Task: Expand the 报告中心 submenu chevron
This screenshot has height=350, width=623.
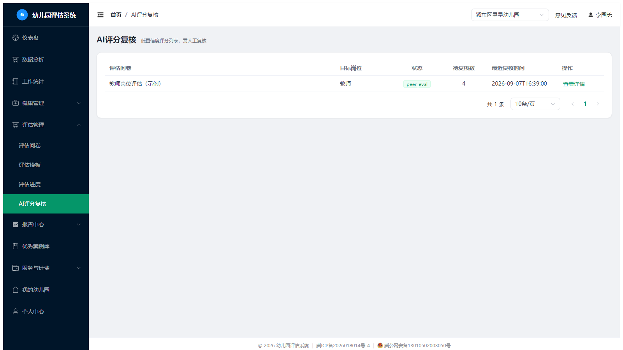Action: [x=79, y=224]
